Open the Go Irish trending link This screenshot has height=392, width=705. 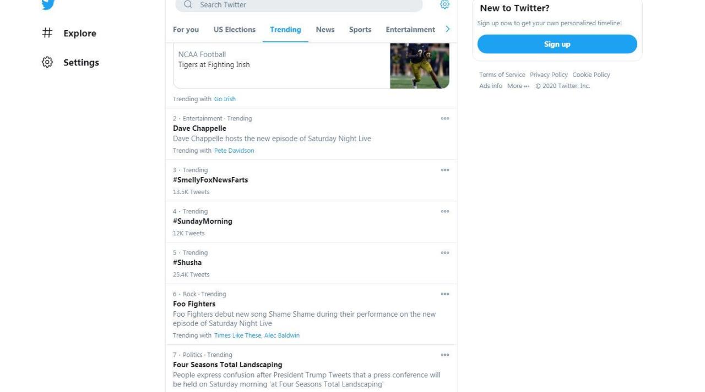coord(225,99)
